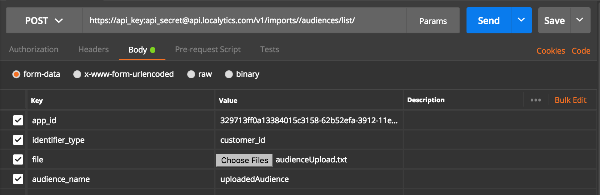
Task: Open the Headers tab
Action: (x=94, y=50)
